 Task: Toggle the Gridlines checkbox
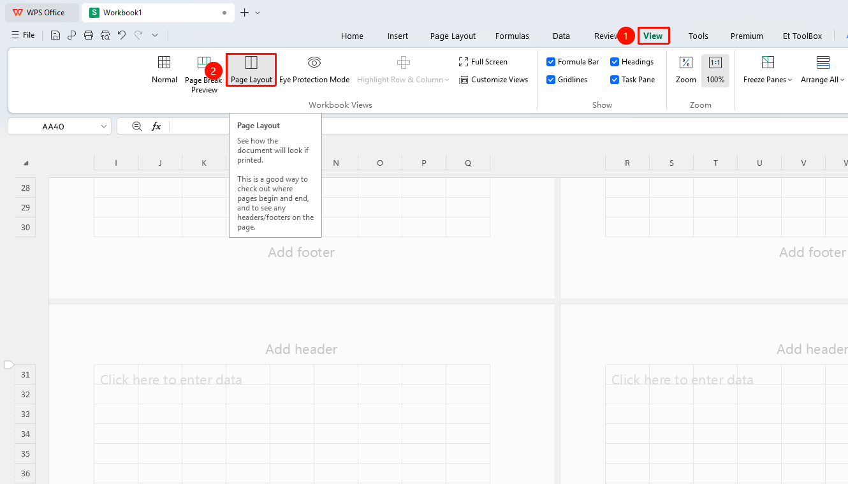tap(551, 80)
